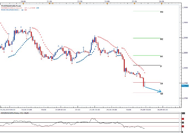The image size is (190, 133).
Task: Click the 26.09 01:00 time label
Action: click(x=162, y=110)
